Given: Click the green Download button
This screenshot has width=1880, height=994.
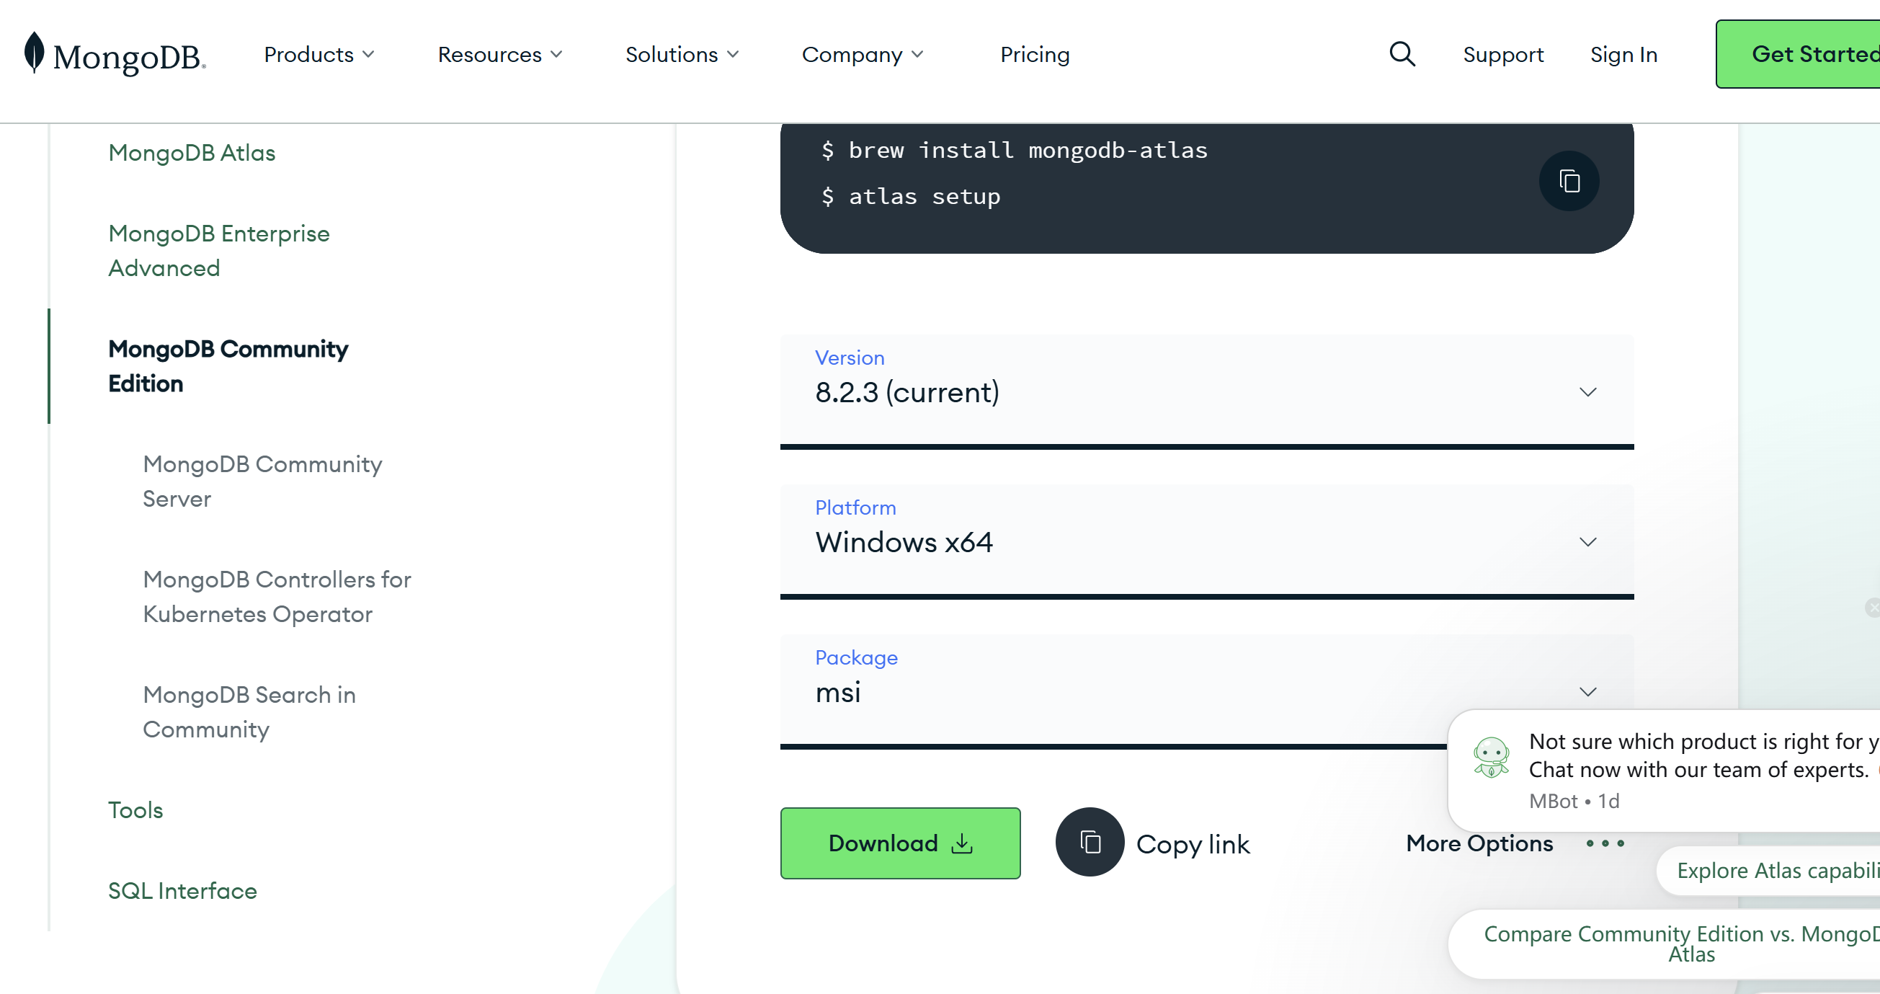Looking at the screenshot, I should (x=899, y=843).
